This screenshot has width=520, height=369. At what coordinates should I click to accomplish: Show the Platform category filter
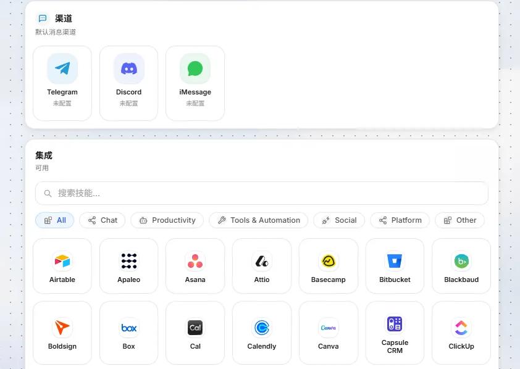(x=400, y=220)
